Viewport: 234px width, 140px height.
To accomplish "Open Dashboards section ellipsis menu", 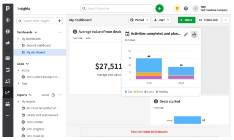I will pyautogui.click(x=60, y=32).
